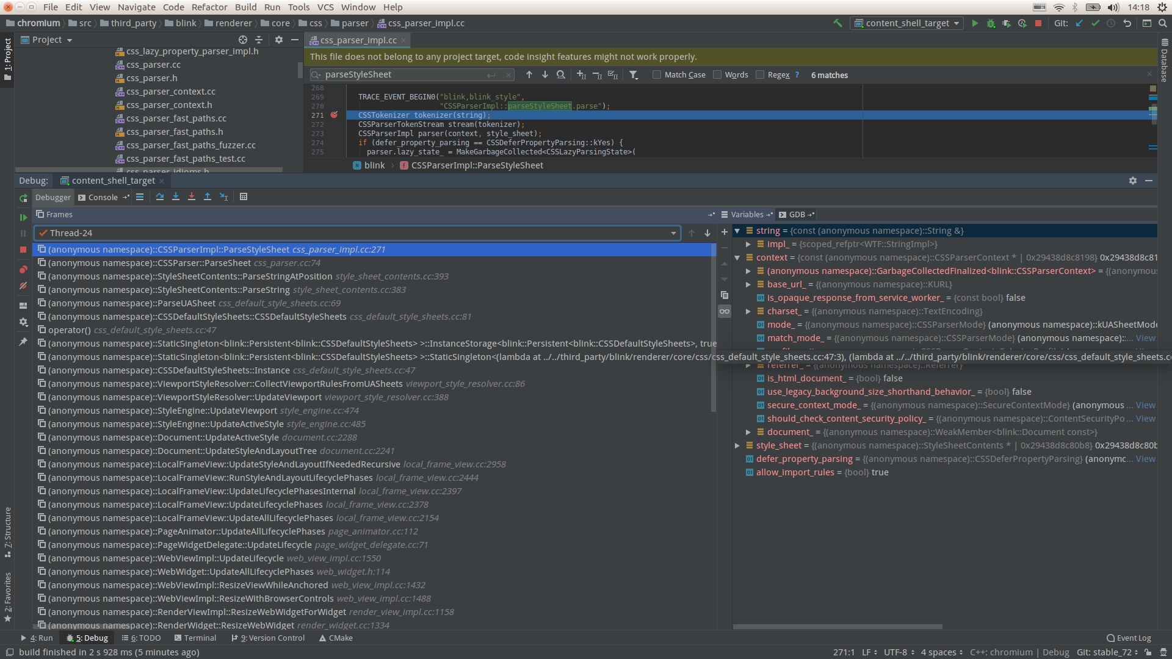The height and width of the screenshot is (659, 1172).
Task: Enable the Regex search checkbox
Action: (760, 74)
